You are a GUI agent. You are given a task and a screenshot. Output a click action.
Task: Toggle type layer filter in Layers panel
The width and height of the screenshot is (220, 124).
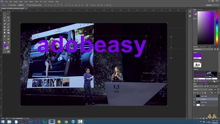point(211,86)
